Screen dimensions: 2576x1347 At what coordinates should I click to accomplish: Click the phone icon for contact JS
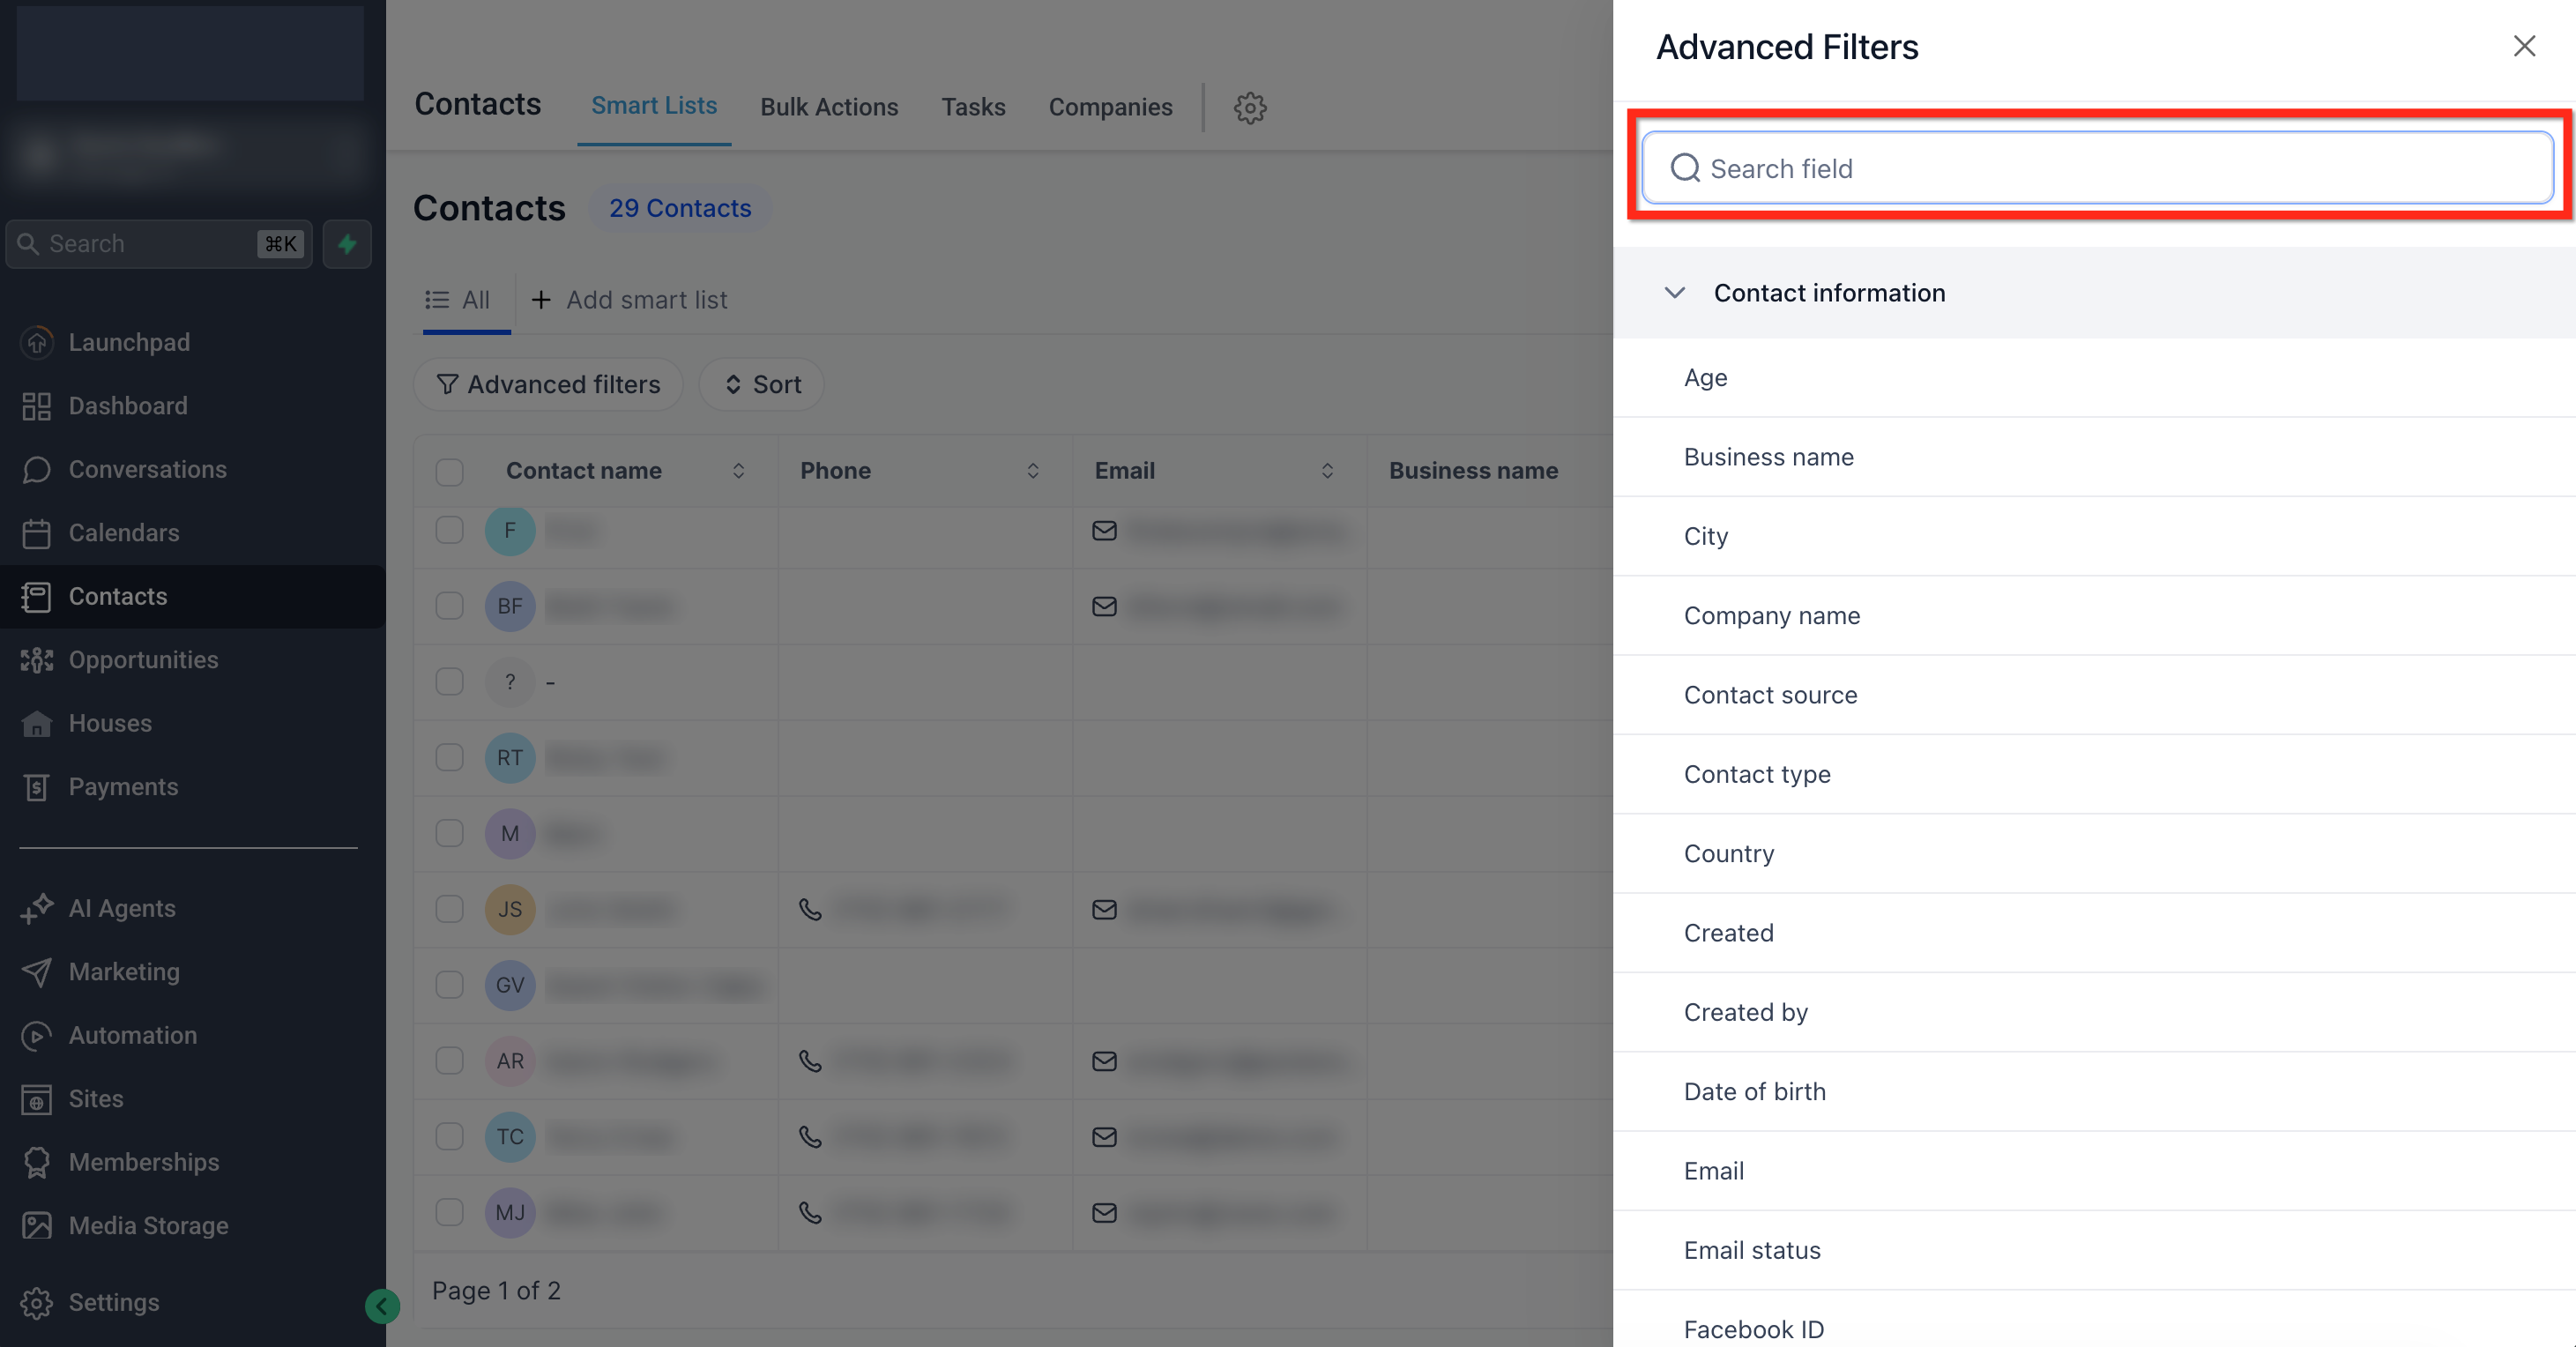point(810,909)
